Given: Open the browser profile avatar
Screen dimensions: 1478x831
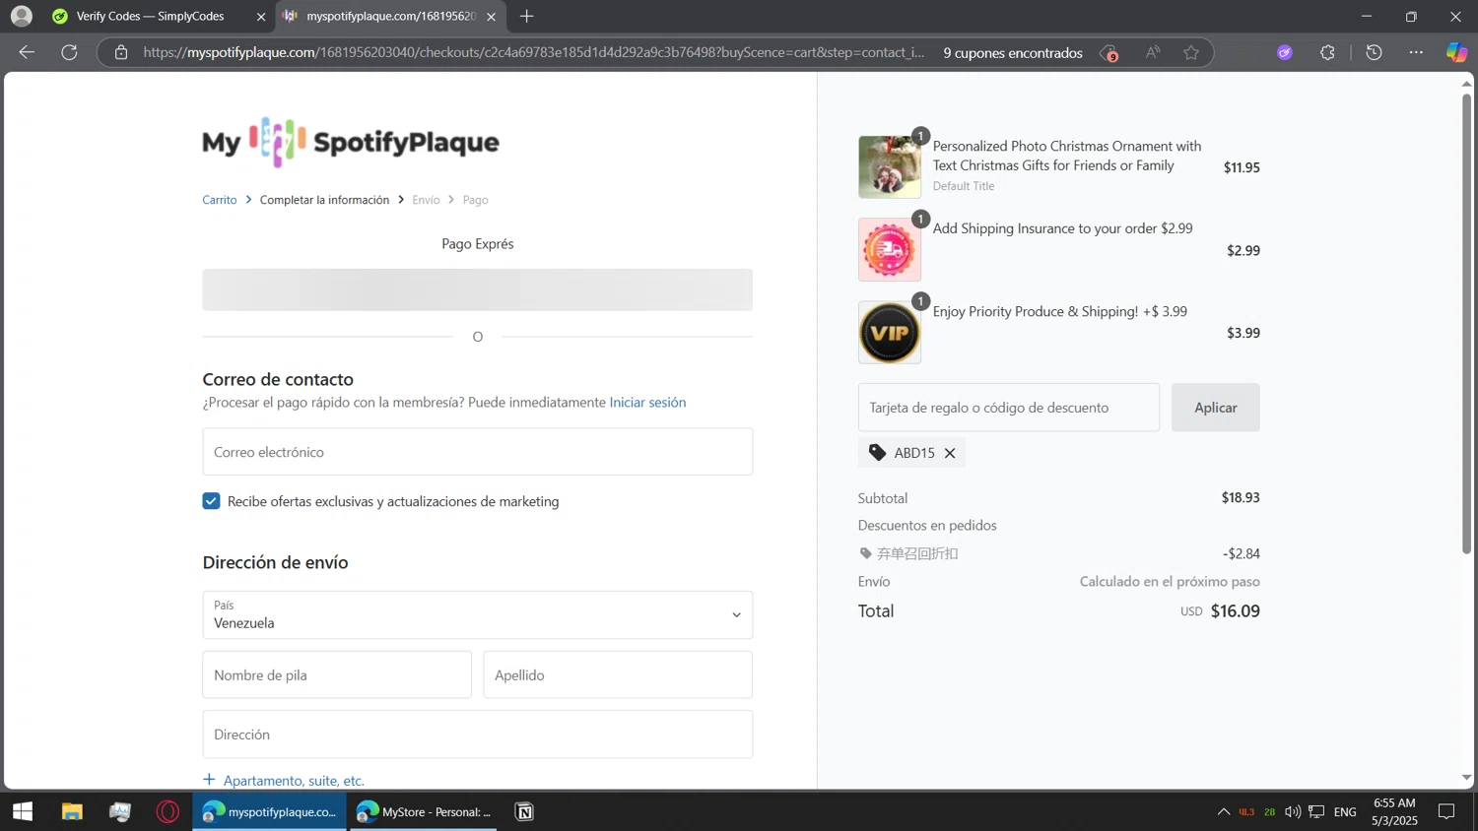Looking at the screenshot, I should click(x=22, y=16).
